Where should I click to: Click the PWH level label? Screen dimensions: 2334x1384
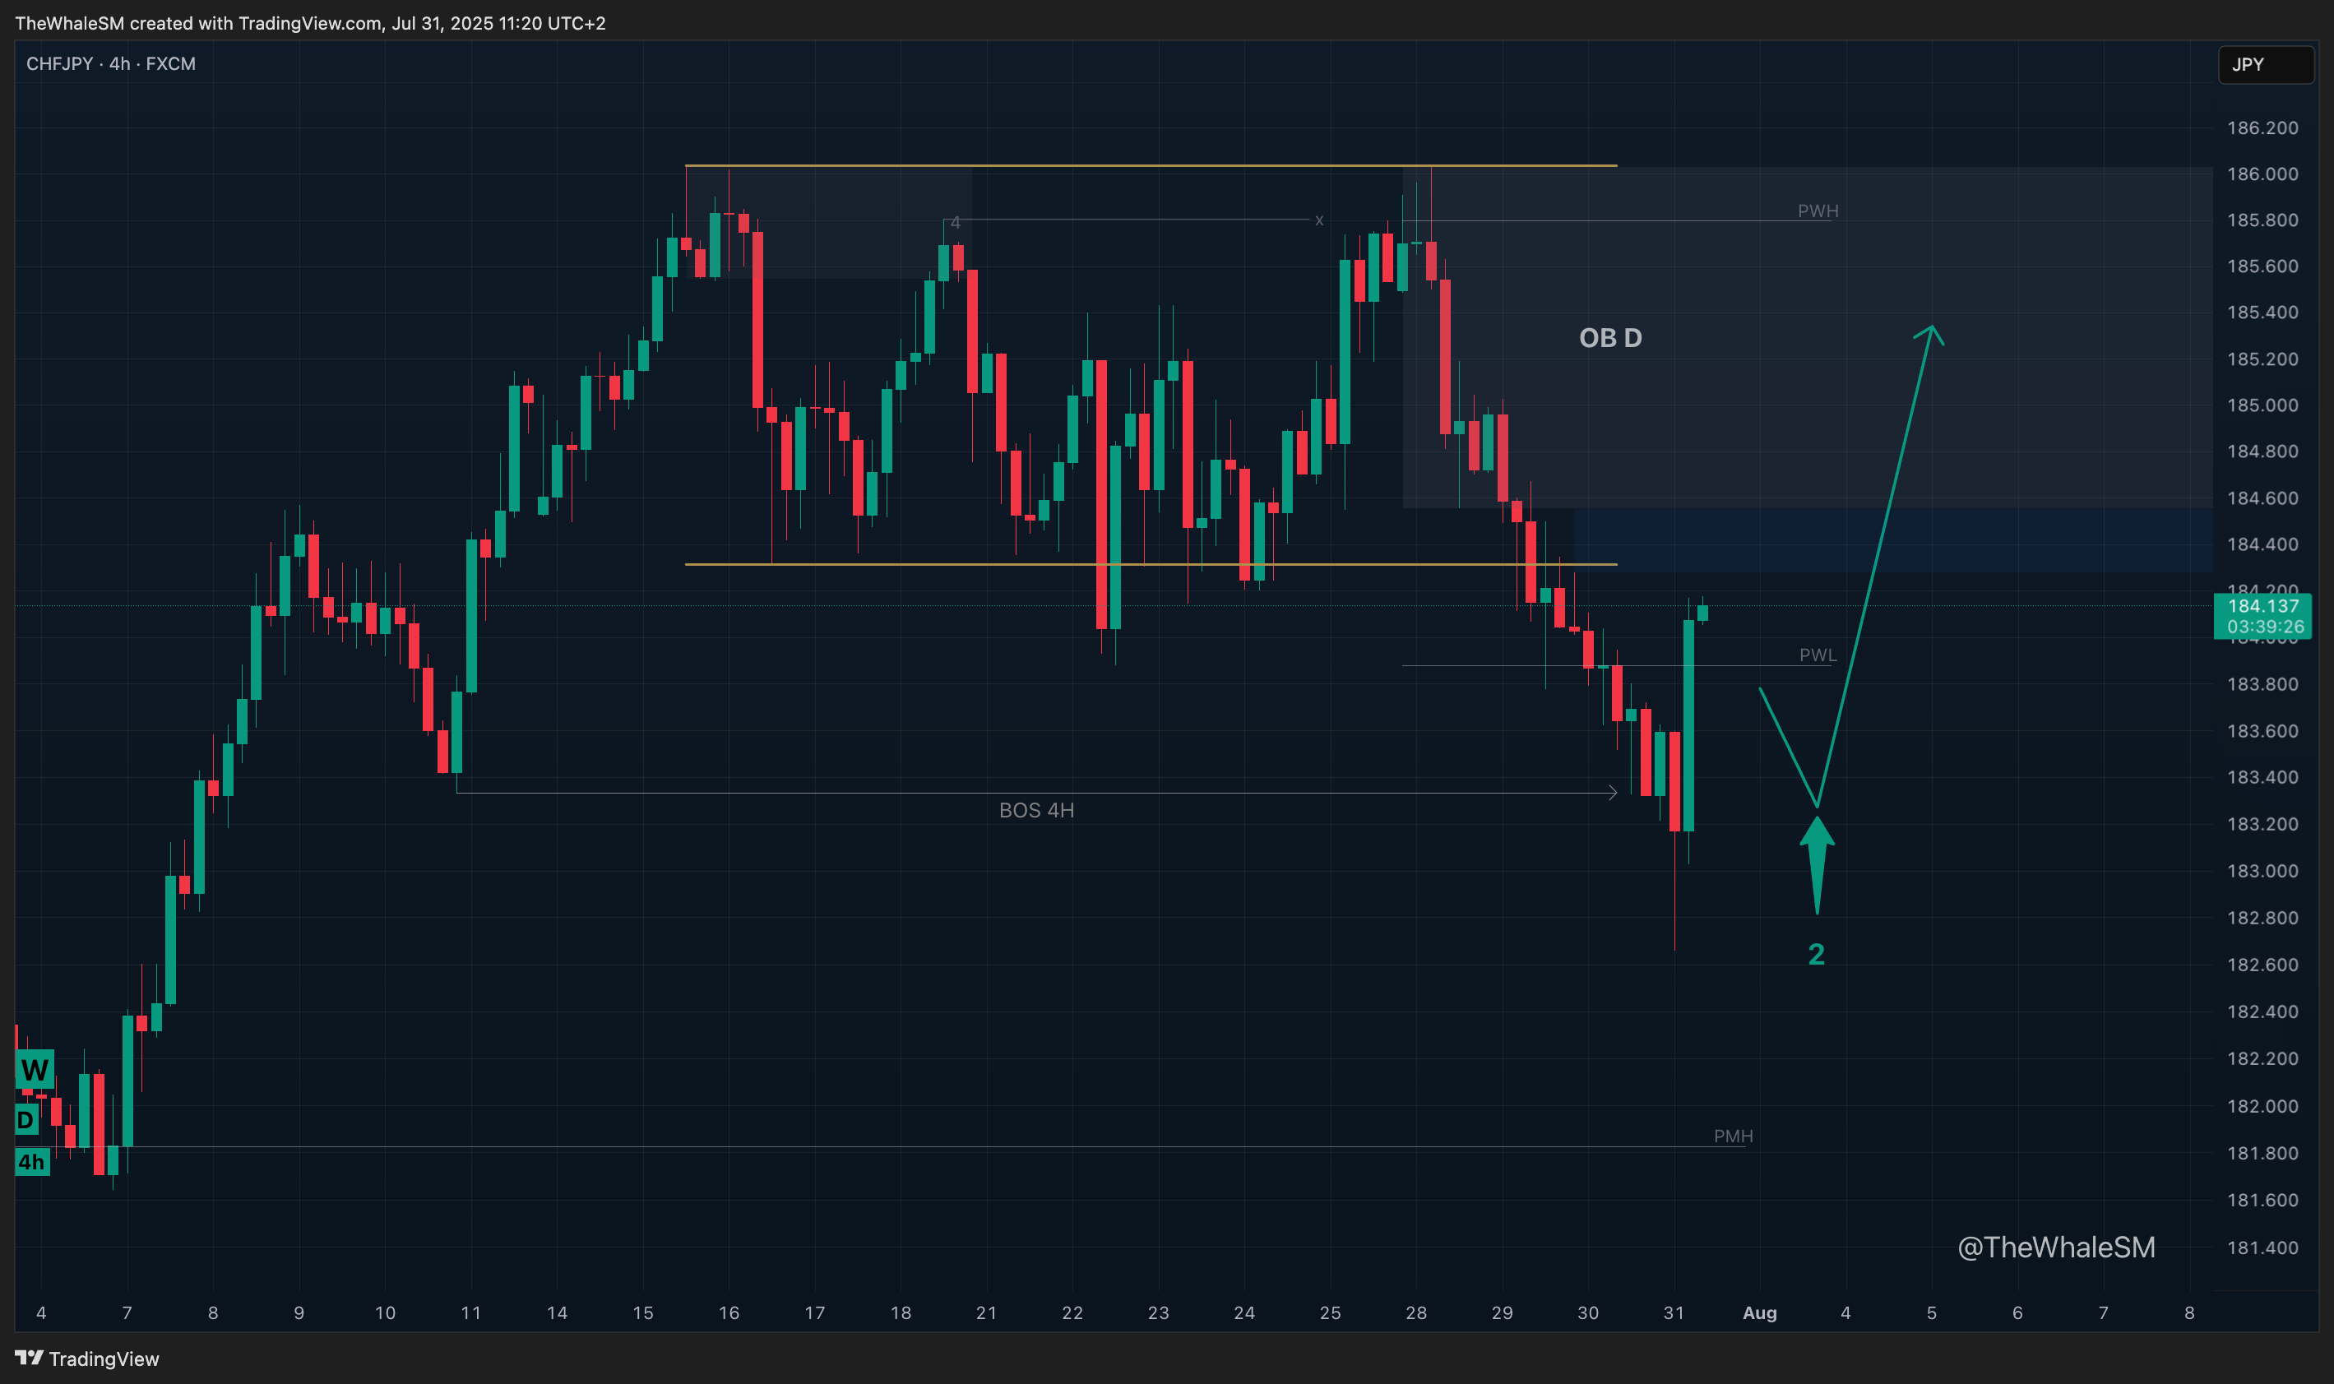click(1818, 211)
